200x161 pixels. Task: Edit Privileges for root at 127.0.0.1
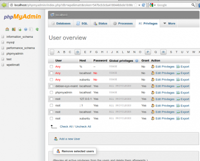pos(163,99)
